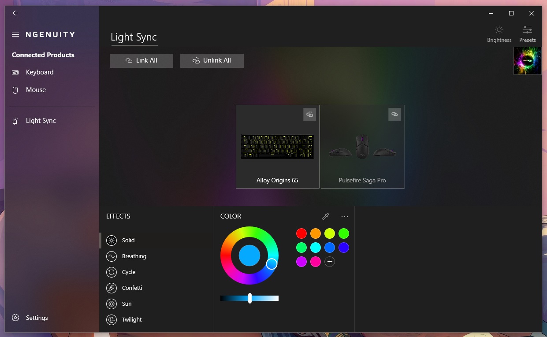
Task: Toggle link on Alloy Origins 65
Action: [x=310, y=114]
